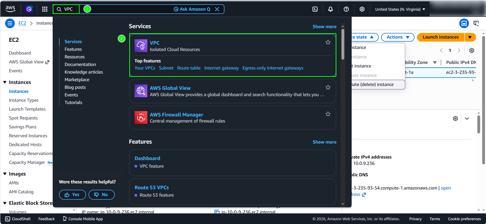Open the Amazon Q hexagon icon
The width and height of the screenshot is (486, 224).
[x=29, y=9]
